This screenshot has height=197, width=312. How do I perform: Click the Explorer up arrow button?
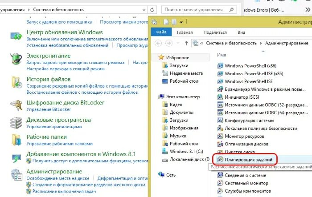186,43
